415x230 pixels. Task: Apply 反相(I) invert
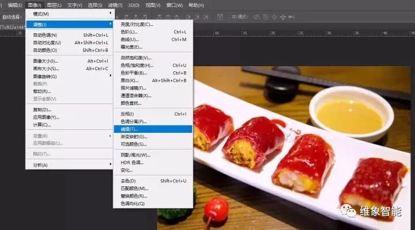pyautogui.click(x=153, y=114)
